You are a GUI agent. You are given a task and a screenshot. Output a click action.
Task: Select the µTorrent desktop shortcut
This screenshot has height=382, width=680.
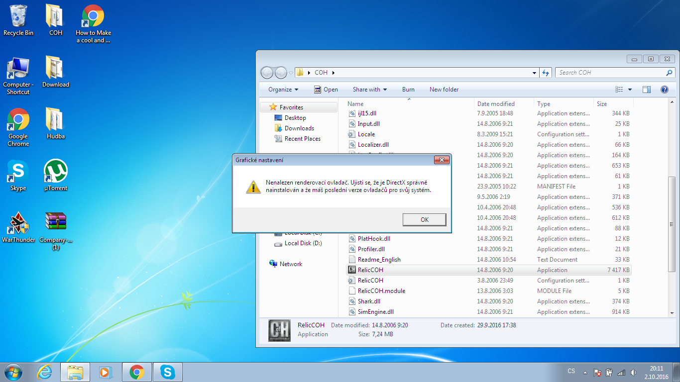tap(56, 176)
